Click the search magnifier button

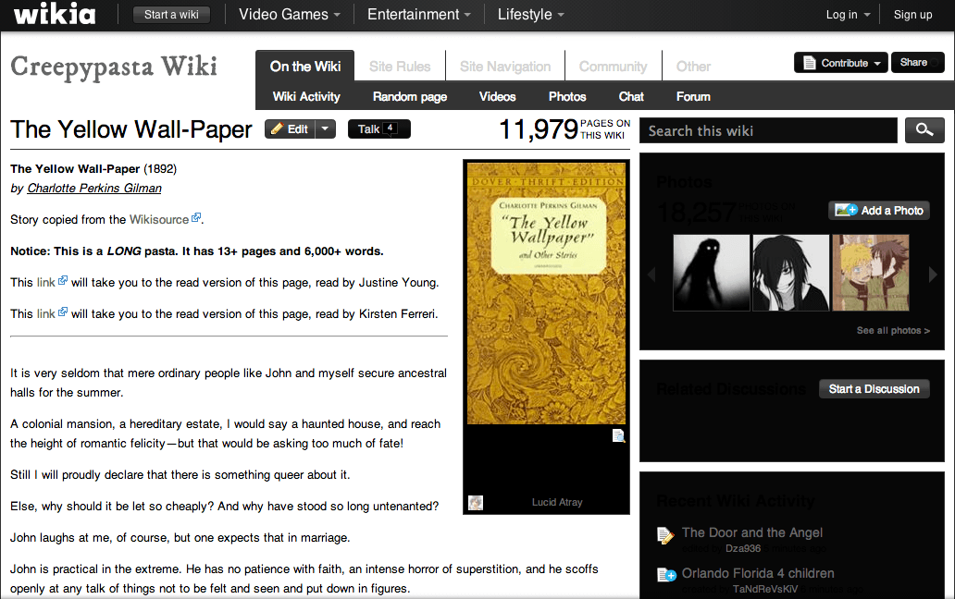[924, 130]
